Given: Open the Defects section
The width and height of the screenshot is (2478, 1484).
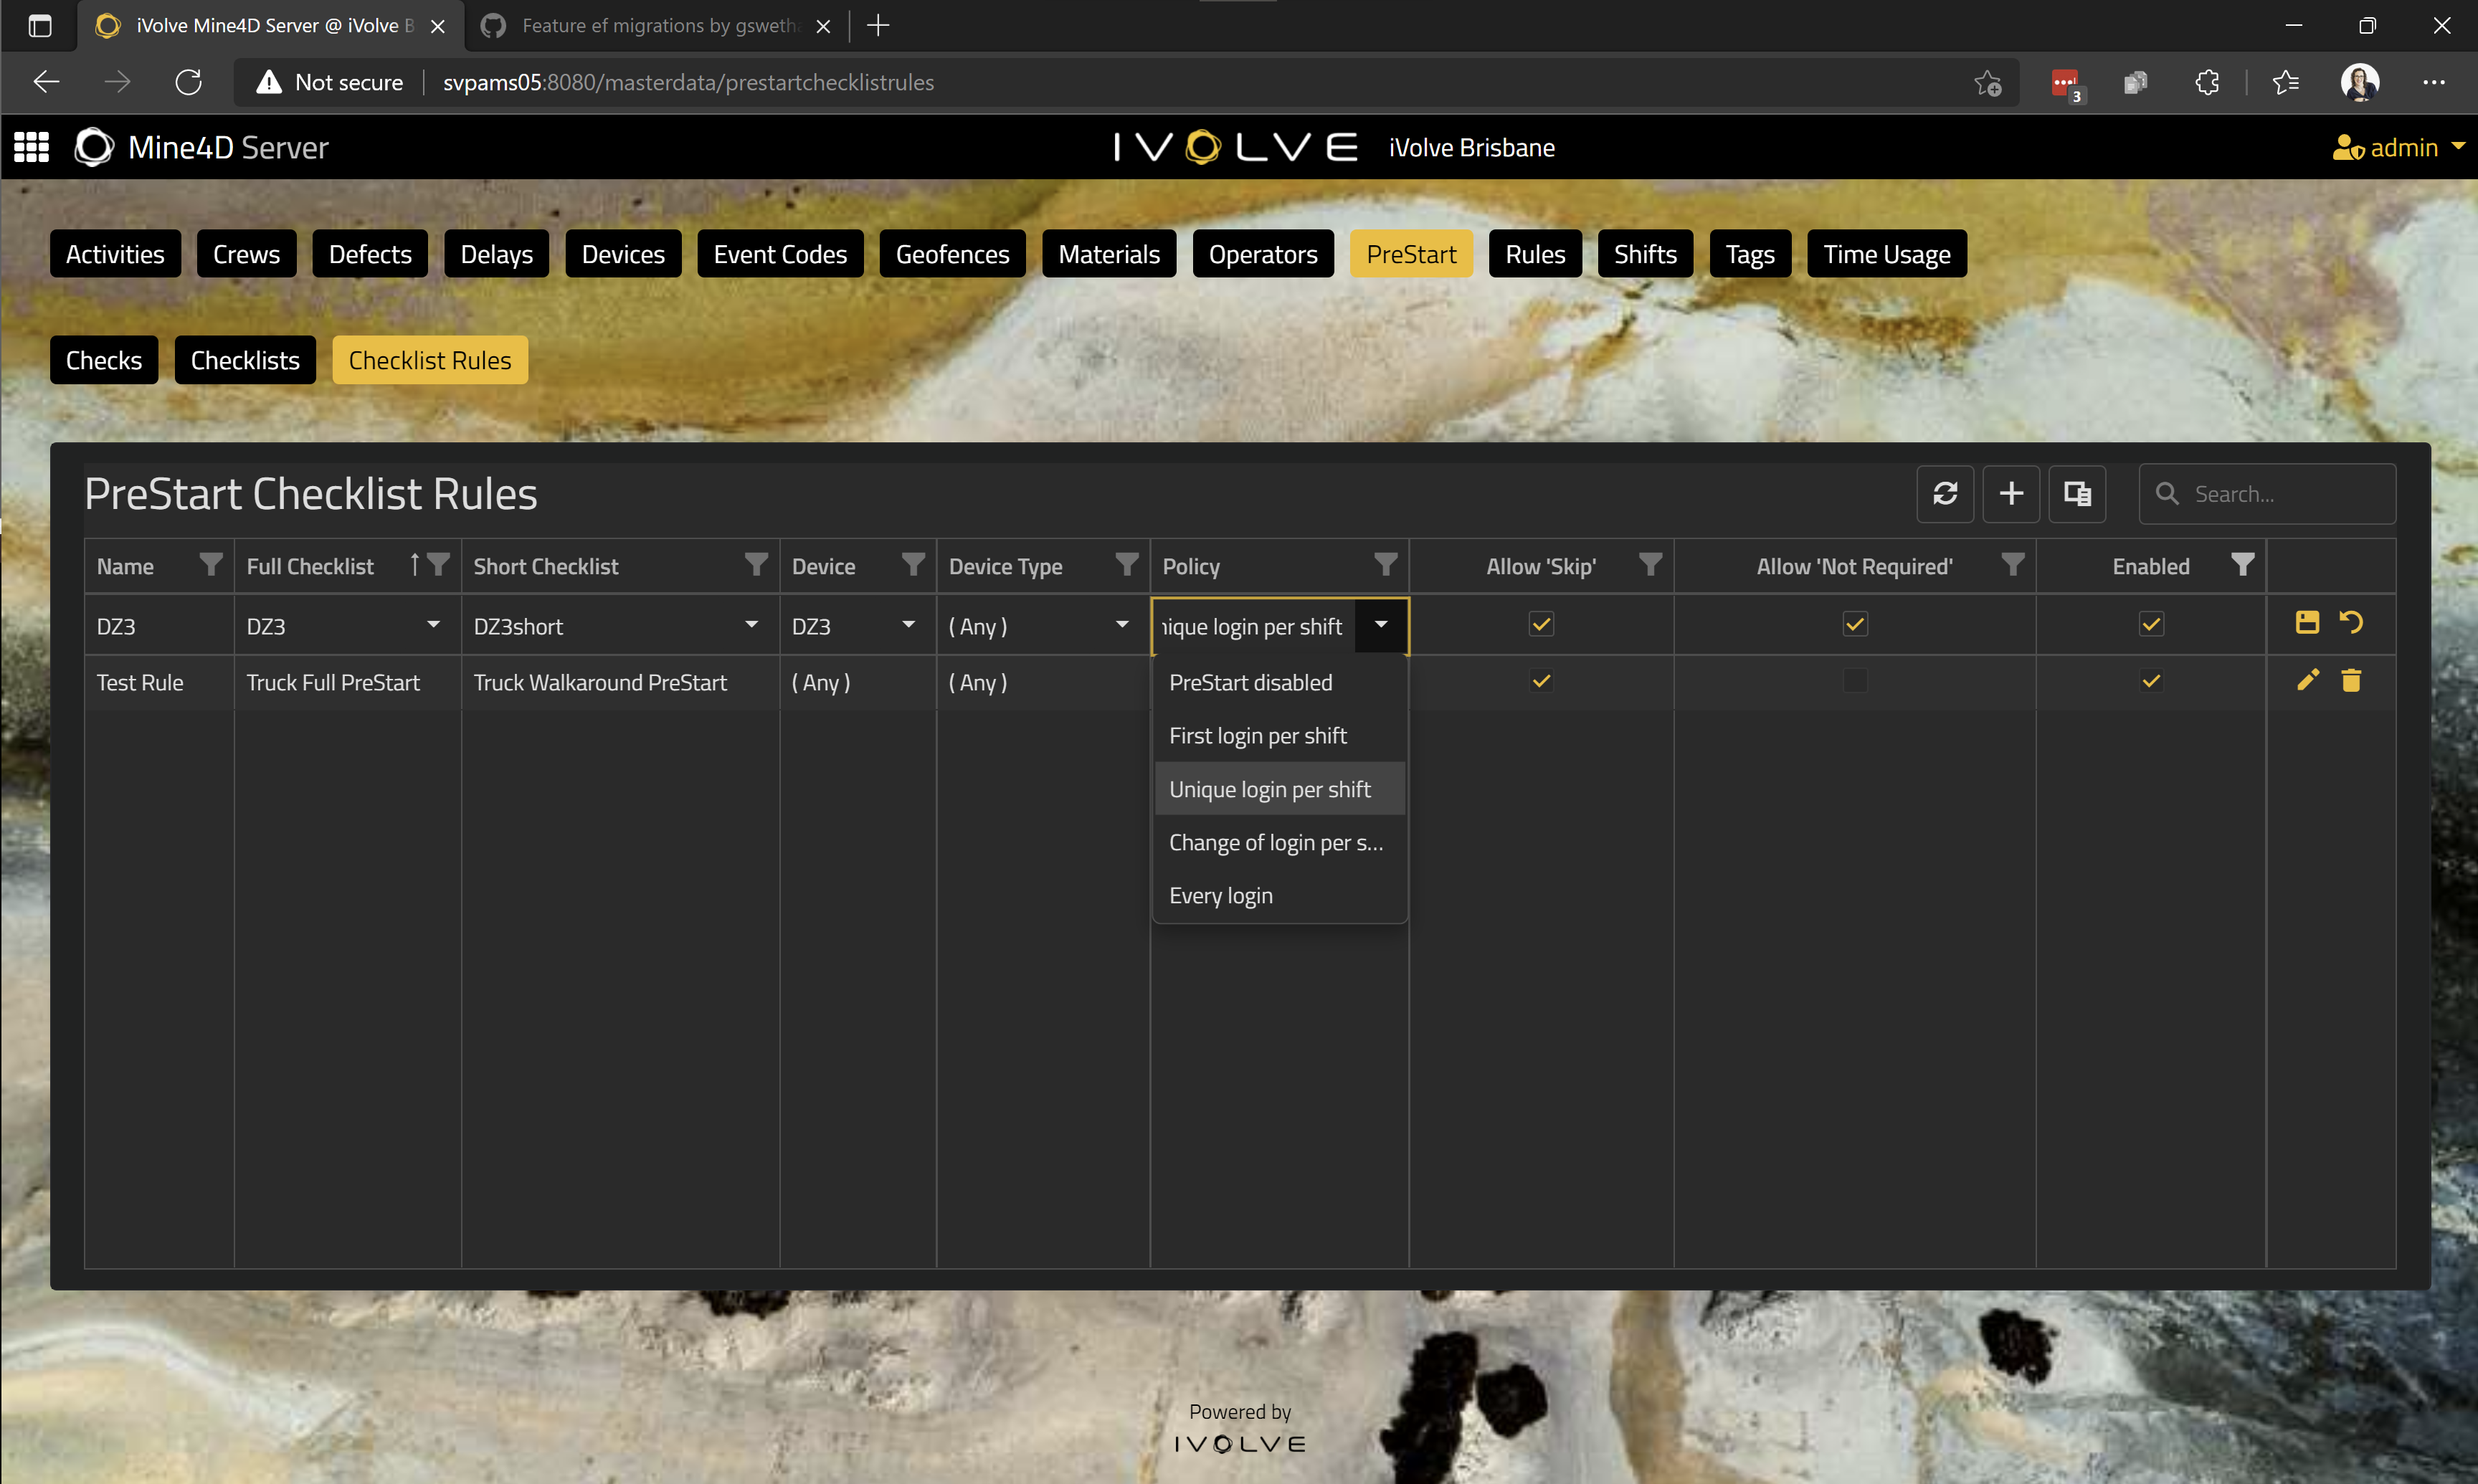Looking at the screenshot, I should pyautogui.click(x=370, y=254).
